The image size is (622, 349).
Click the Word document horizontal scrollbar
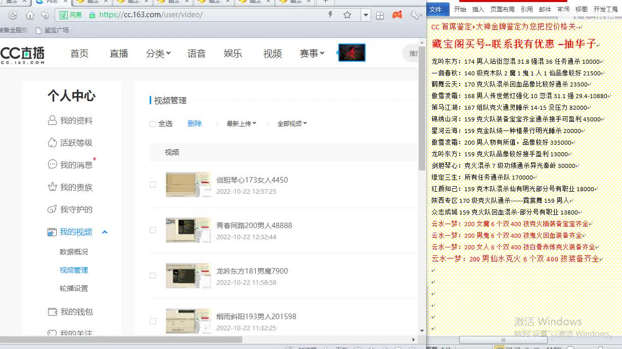coord(503,340)
